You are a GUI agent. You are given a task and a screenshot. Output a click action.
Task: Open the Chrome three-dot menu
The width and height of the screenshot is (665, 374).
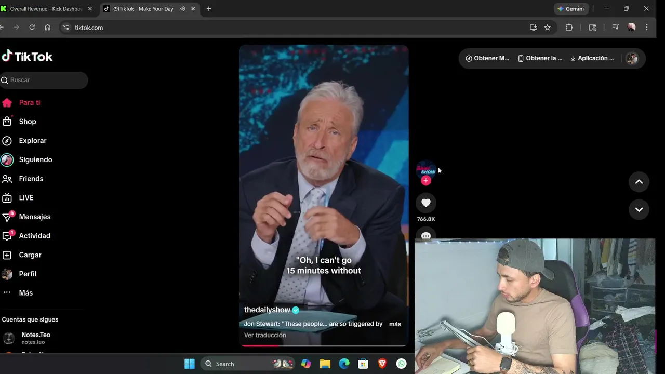(647, 28)
